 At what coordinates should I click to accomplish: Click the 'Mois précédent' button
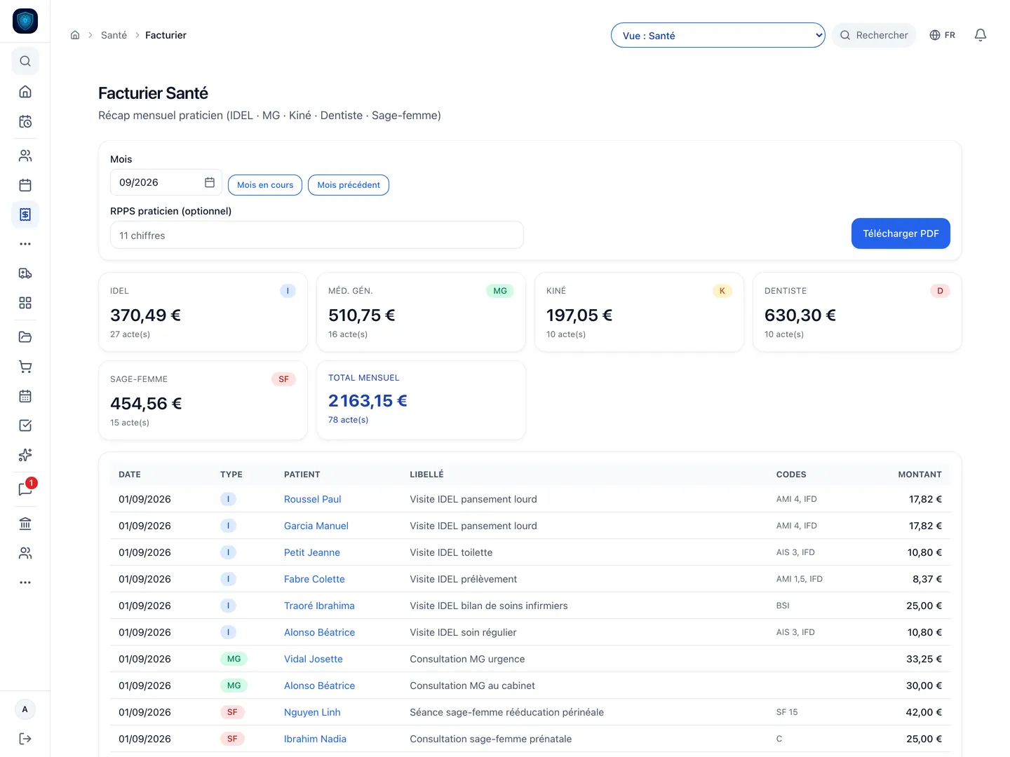pyautogui.click(x=349, y=185)
